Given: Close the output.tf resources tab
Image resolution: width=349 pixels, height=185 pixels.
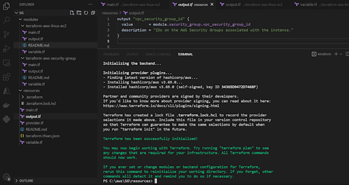Looking at the screenshot, I should 212,4.
